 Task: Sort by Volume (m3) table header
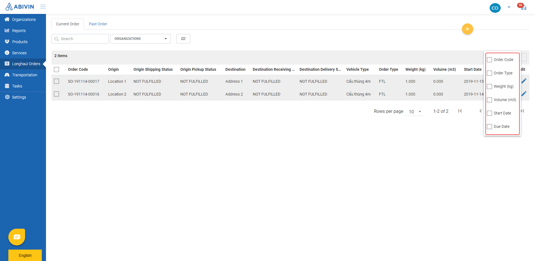(444, 70)
